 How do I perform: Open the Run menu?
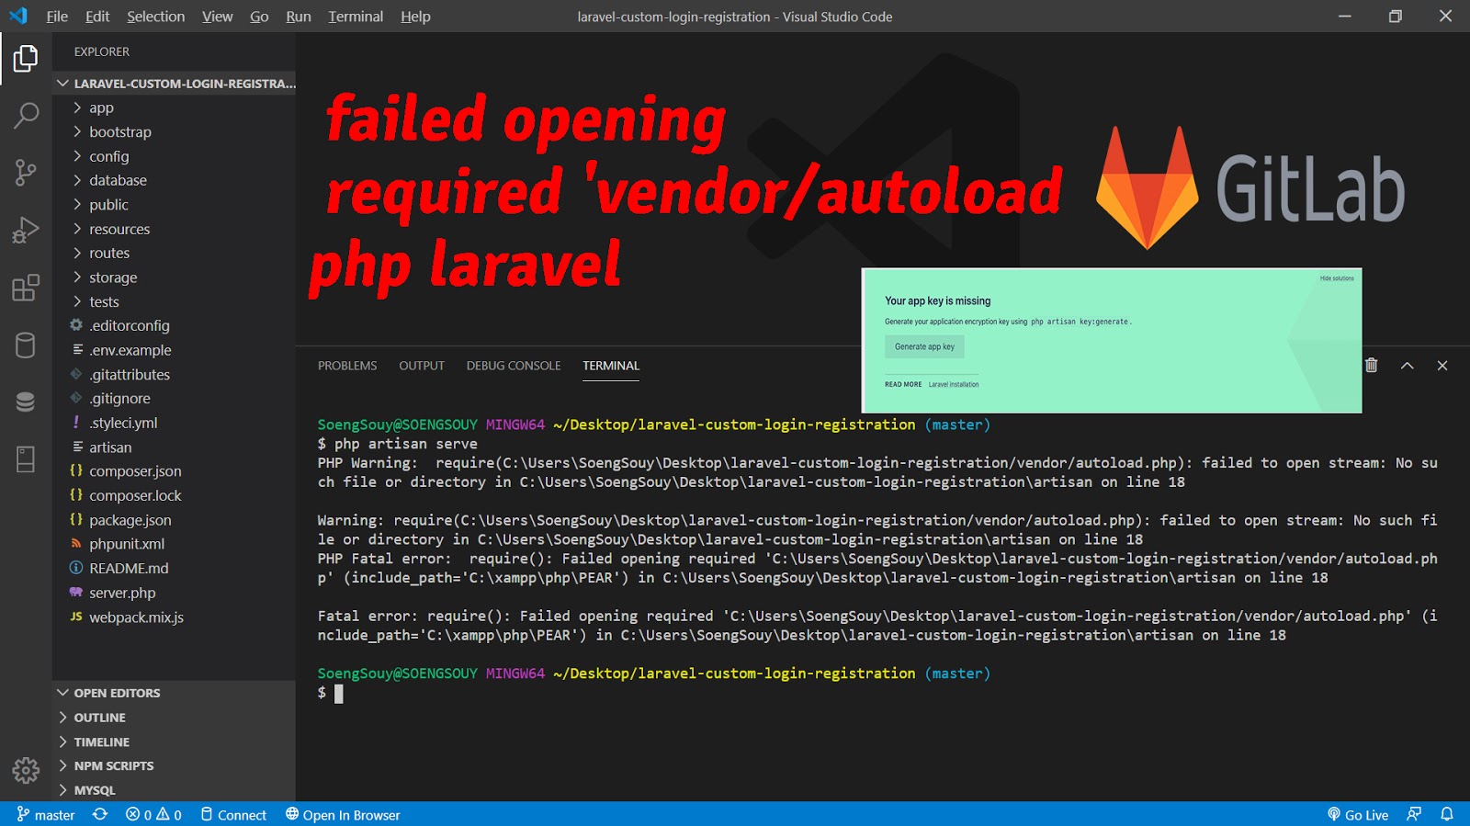point(299,17)
